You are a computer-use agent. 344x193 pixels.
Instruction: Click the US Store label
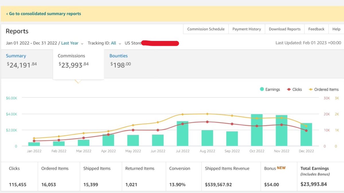[133, 43]
